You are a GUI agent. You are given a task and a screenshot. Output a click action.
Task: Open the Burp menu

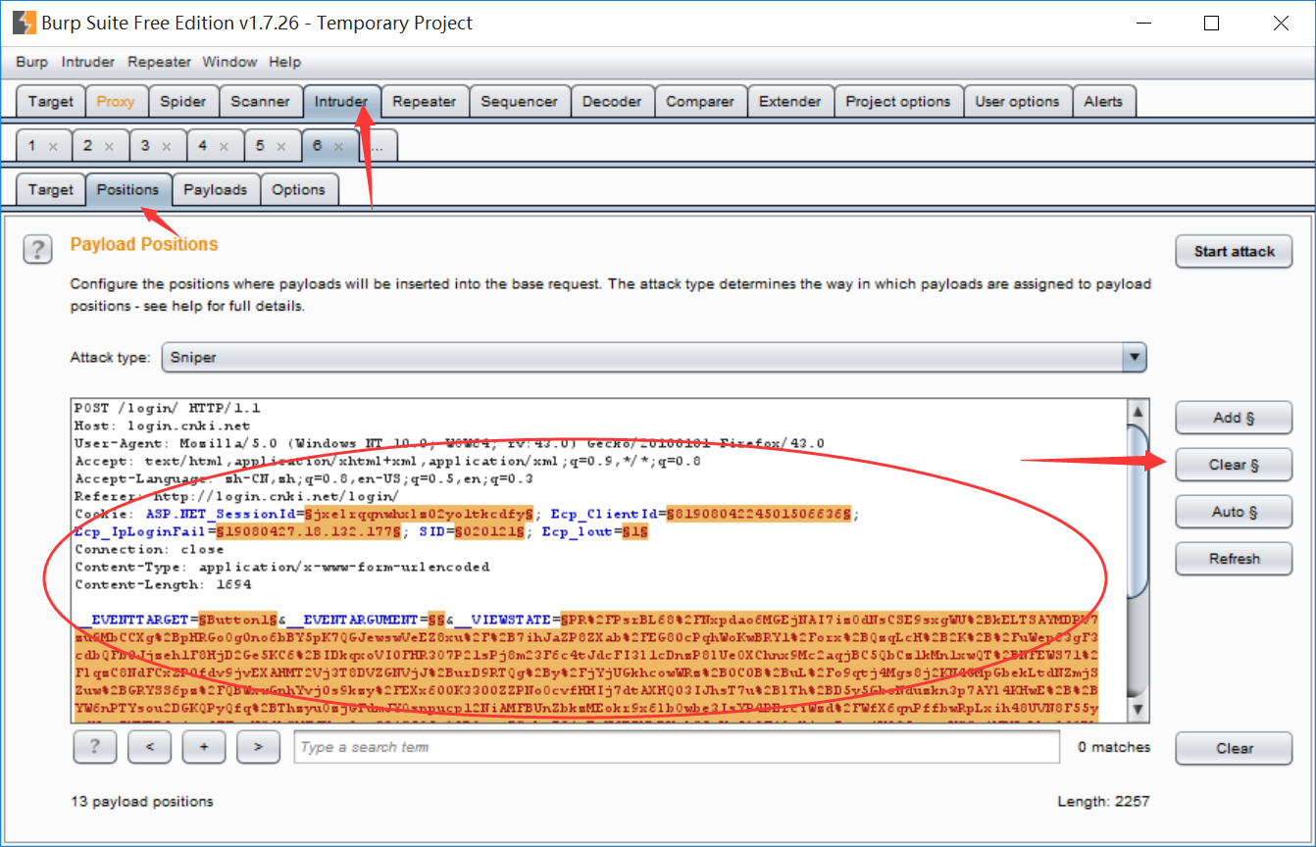pos(31,62)
